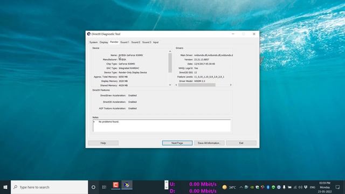Open the network signal tray icon
This screenshot has width=345, height=194.
(x=295, y=187)
